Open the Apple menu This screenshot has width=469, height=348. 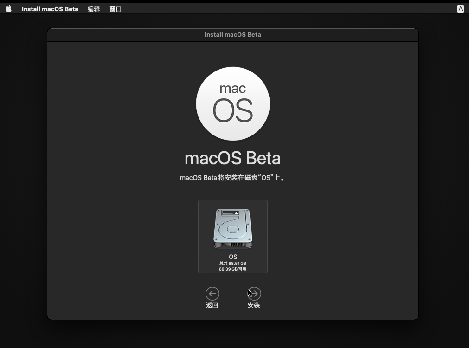pyautogui.click(x=9, y=9)
